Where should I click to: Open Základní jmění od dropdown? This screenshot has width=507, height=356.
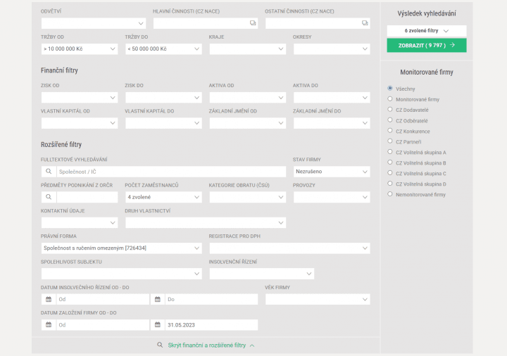[248, 123]
